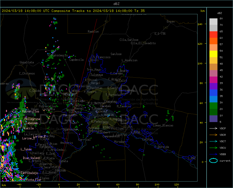Click the Divisadero map label
Screen dimensions: 233x188
click(126, 90)
